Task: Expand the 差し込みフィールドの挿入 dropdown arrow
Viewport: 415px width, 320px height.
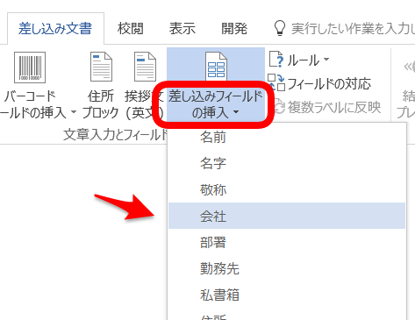Action: coord(236,112)
